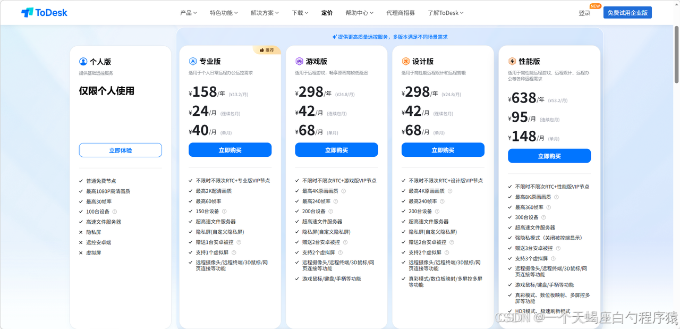
Task: Click the 游戏版 gamepad icon
Action: pyautogui.click(x=299, y=61)
